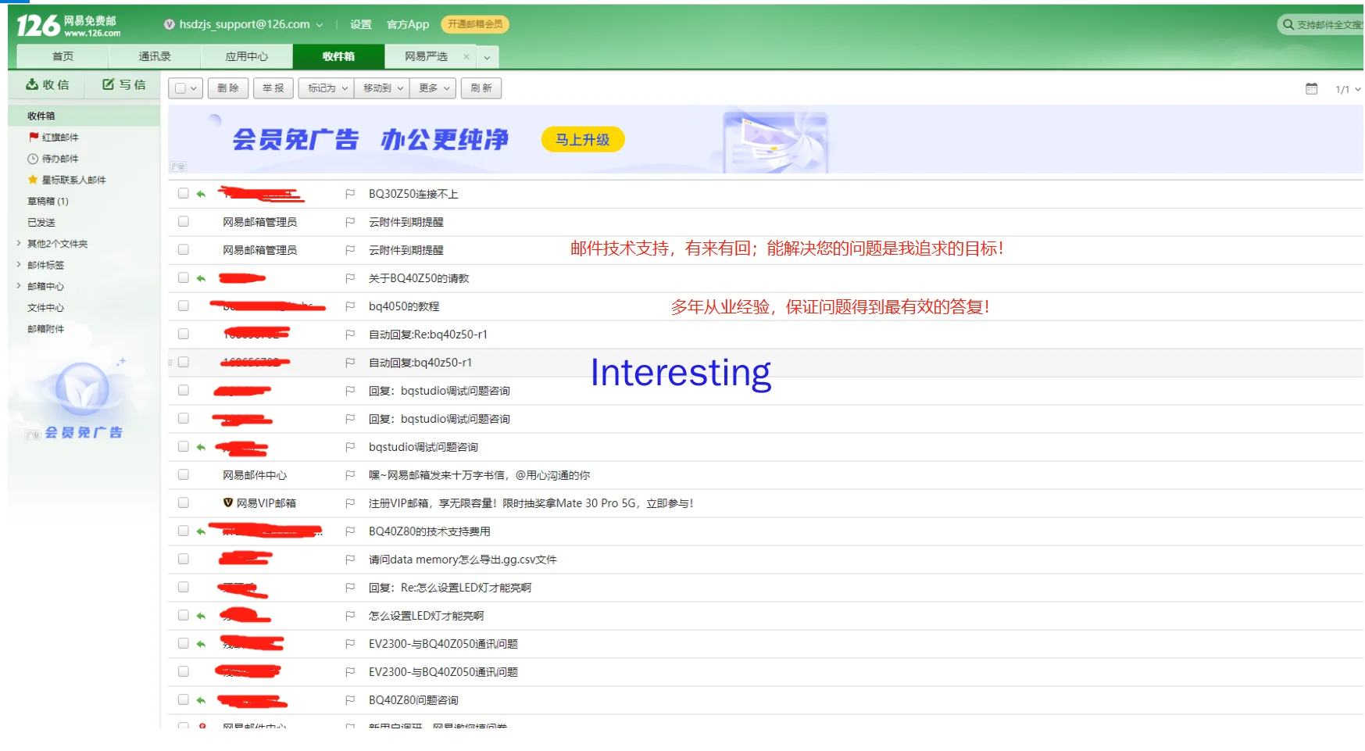Select checkbox for BQ40Z80的技术支持费用 email
Screen dimensions: 1365x751
coord(184,531)
